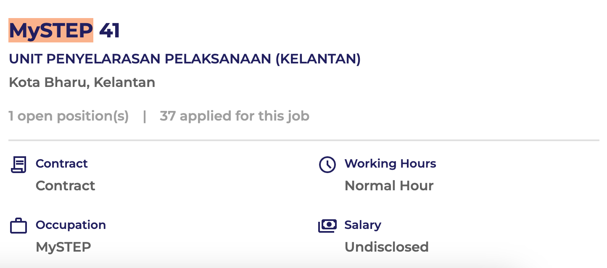The height and width of the screenshot is (268, 607).
Task: Click the Occupation briefcase icon
Action: pos(18,226)
